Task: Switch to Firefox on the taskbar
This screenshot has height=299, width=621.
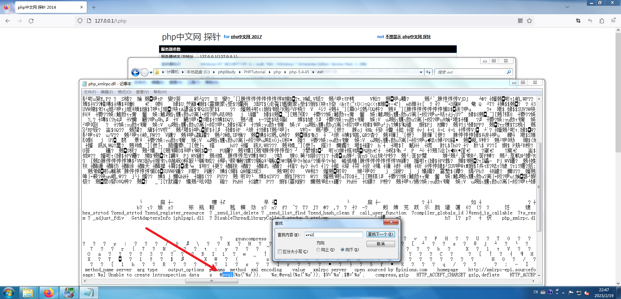Action: 49,293
